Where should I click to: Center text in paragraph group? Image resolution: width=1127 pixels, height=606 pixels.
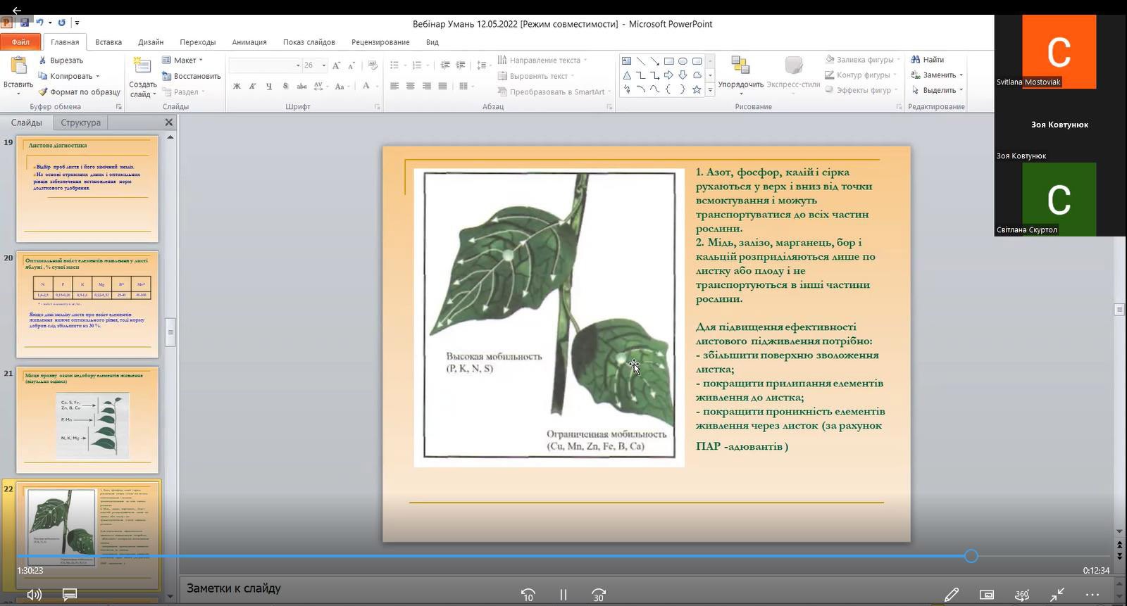[x=411, y=86]
